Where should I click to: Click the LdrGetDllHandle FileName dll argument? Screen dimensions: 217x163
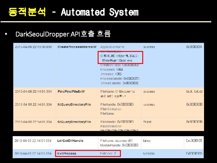point(116,141)
